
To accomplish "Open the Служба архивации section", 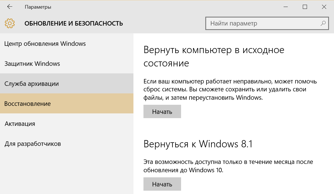I will coord(67,83).
